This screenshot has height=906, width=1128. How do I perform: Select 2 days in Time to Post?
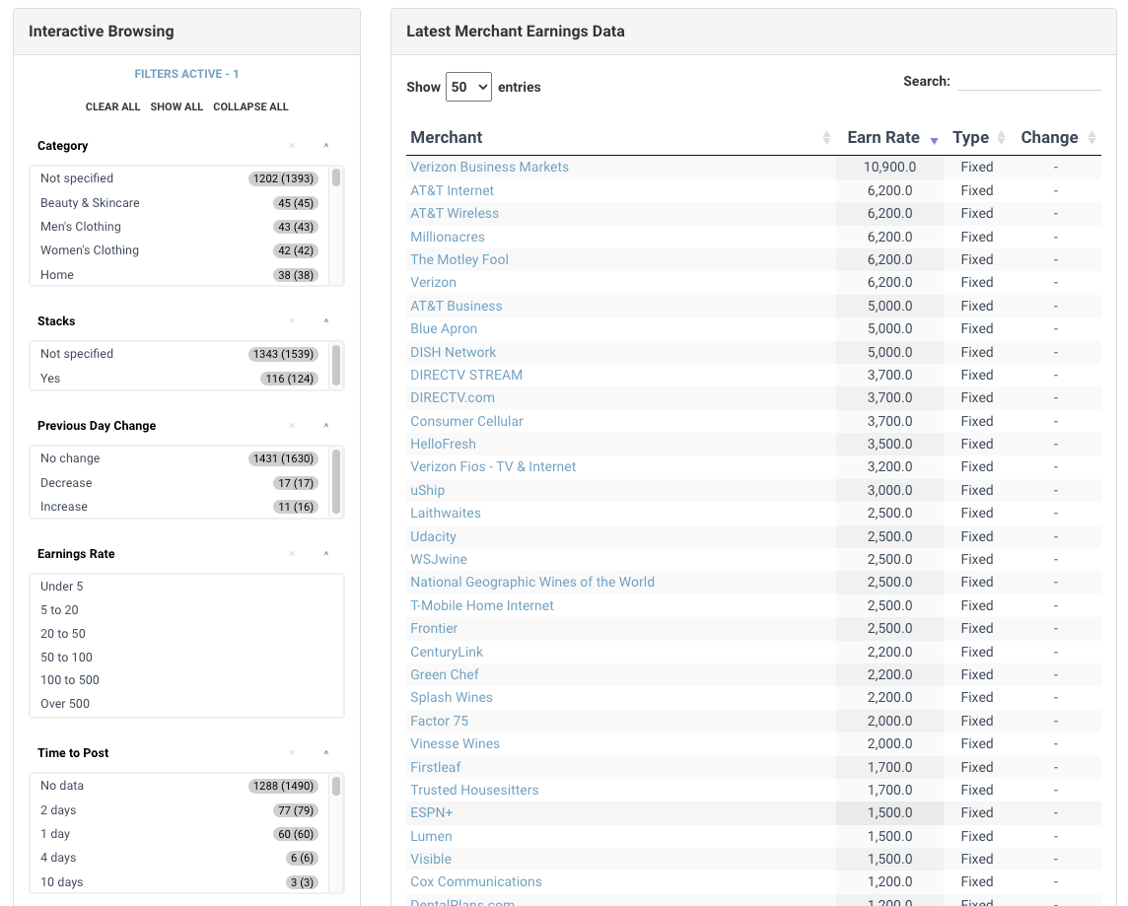[179, 810]
